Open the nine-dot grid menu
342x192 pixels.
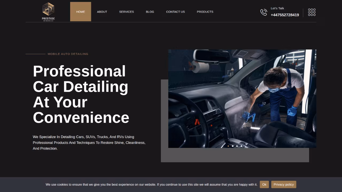click(312, 12)
